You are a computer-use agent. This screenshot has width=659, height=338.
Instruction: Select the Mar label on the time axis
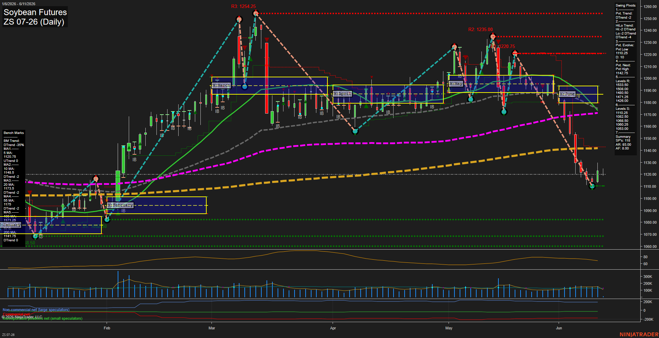click(x=212, y=328)
